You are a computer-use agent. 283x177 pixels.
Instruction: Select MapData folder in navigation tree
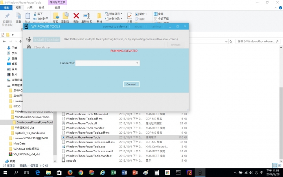click(19, 144)
